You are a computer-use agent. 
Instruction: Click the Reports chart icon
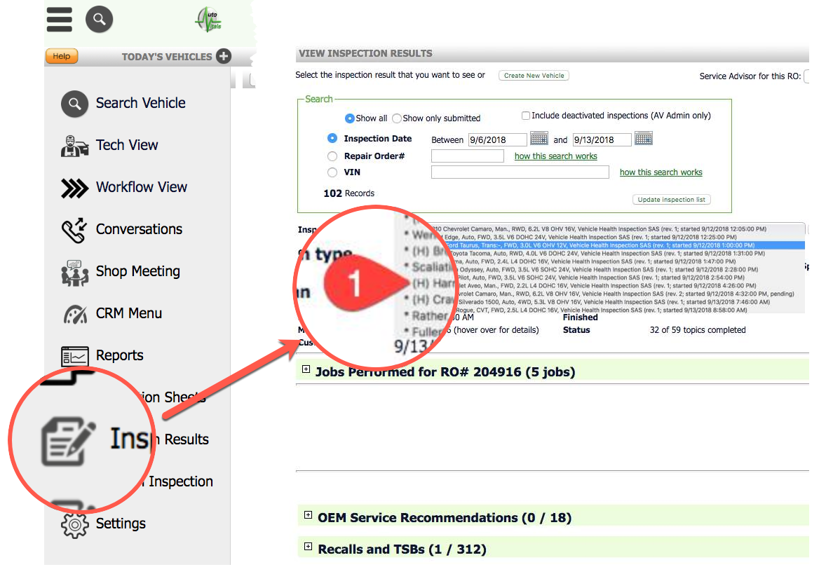tap(74, 357)
